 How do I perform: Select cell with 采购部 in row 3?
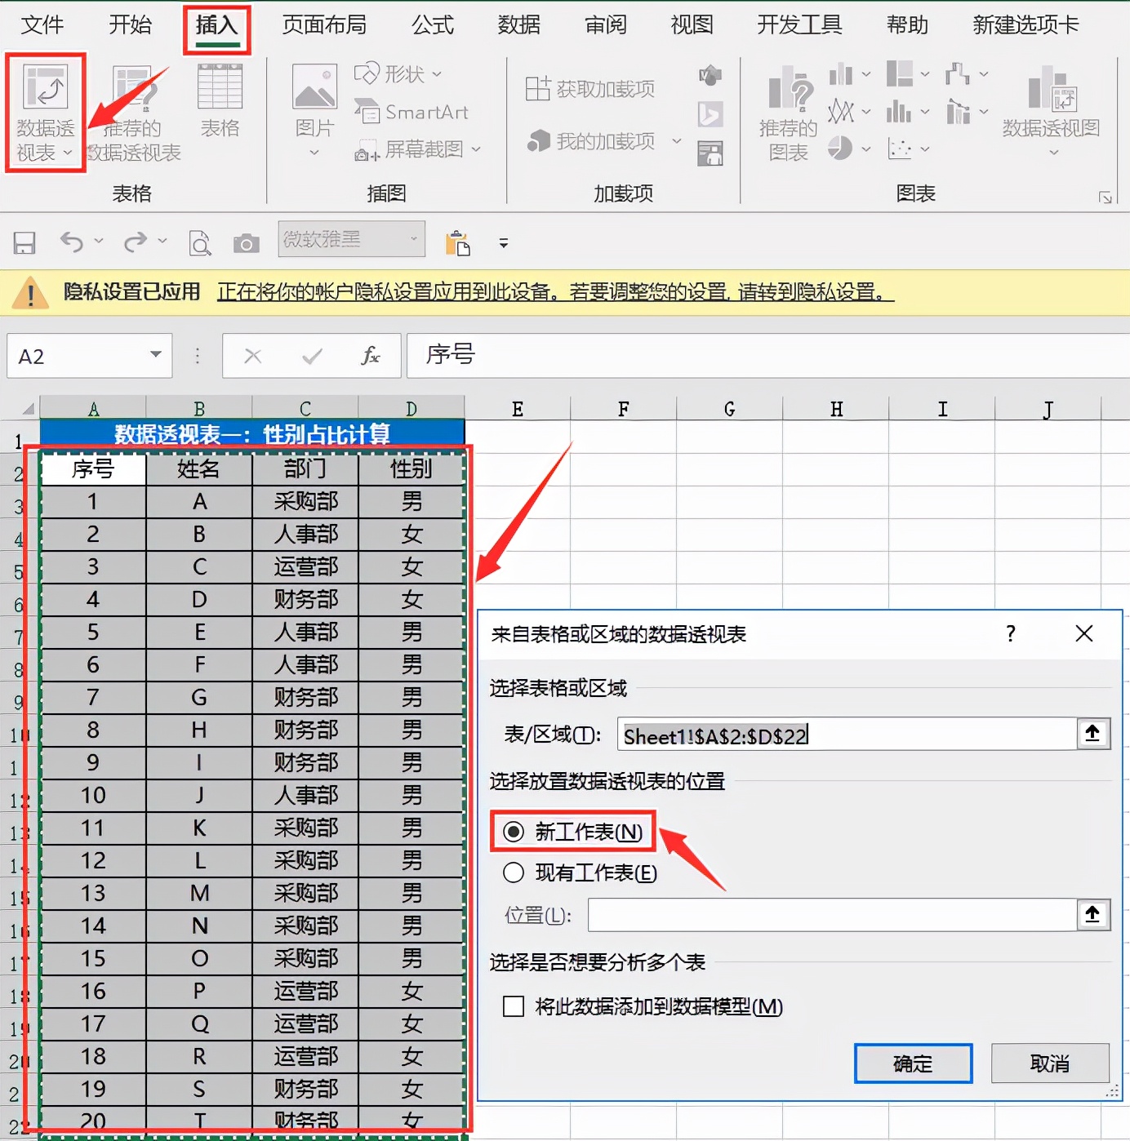tap(305, 501)
